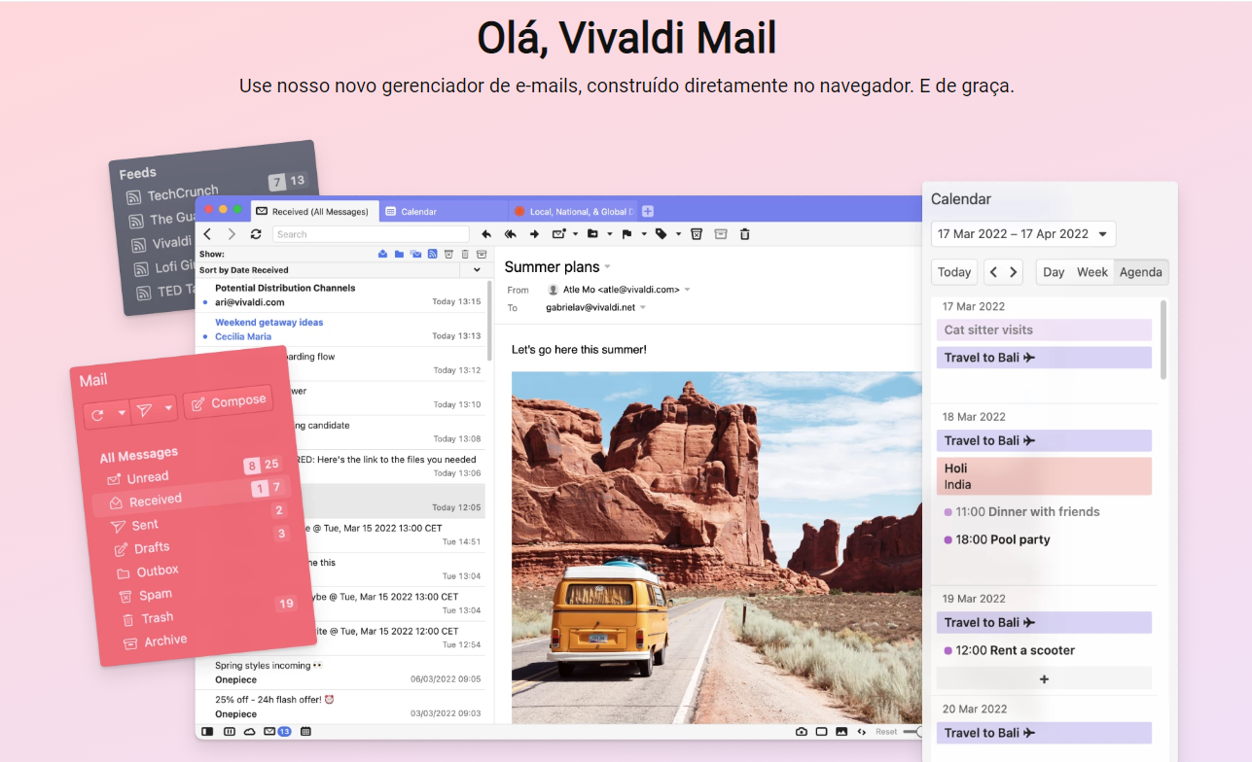Click the window rectangle icon in status bar
Image resolution: width=1252 pixels, height=762 pixels.
click(822, 731)
